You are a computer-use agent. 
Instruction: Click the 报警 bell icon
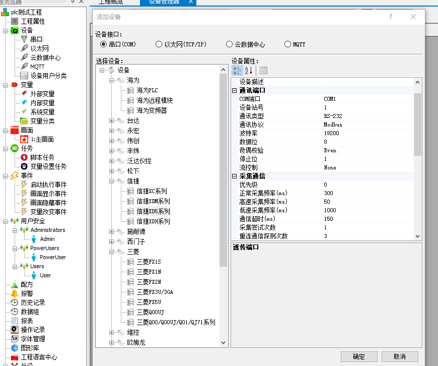point(15,293)
